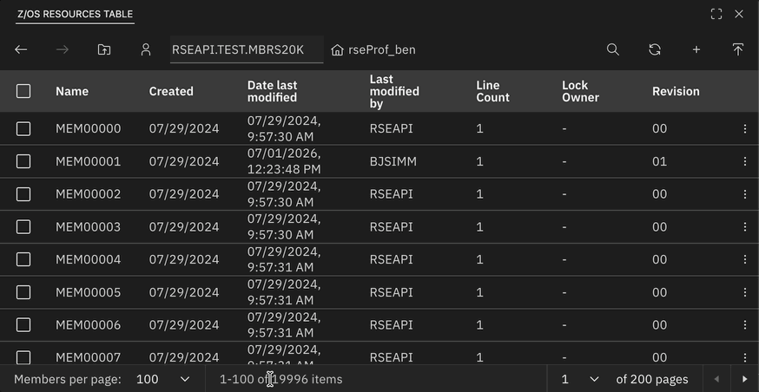
Task: Click the upload arrow icon
Action: tap(737, 49)
